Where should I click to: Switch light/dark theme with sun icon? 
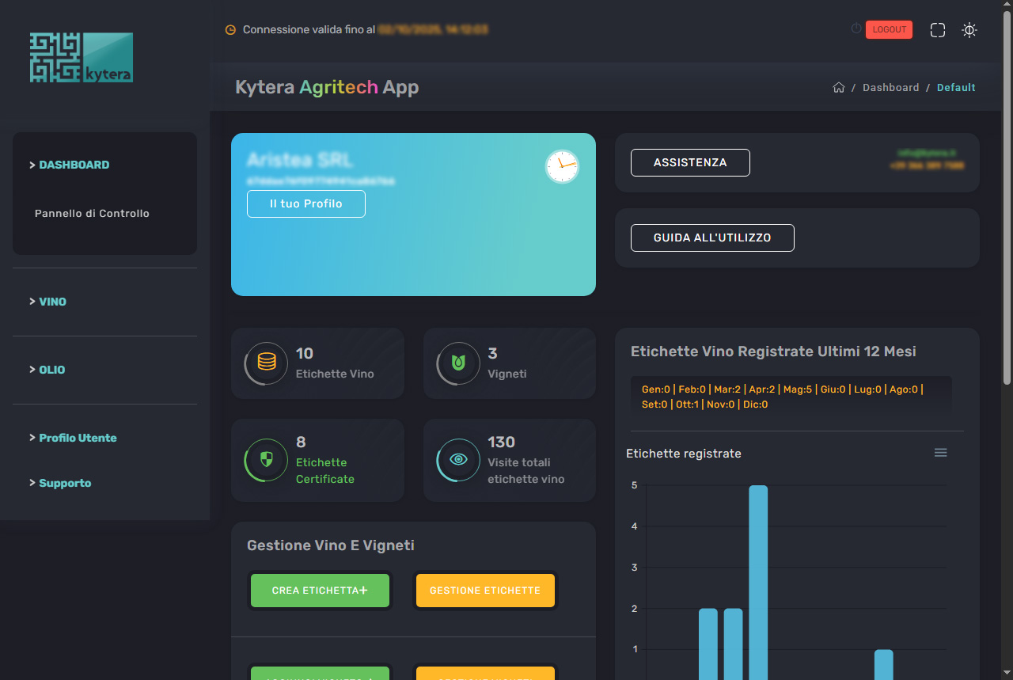pyautogui.click(x=969, y=30)
